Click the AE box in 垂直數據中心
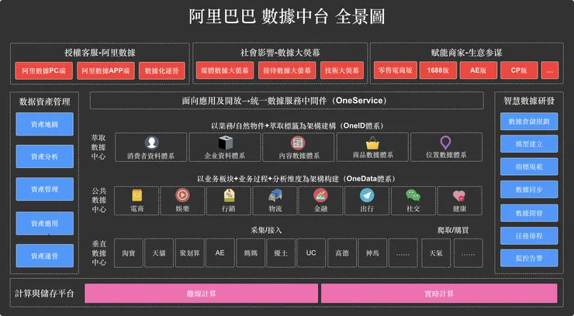Image resolution: width=574 pixels, height=316 pixels. pyautogui.click(x=220, y=252)
